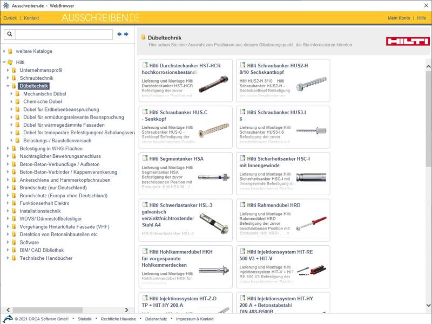The width and height of the screenshot is (432, 324).
Task: Go back with the blue left arrow
Action: pos(119,34)
